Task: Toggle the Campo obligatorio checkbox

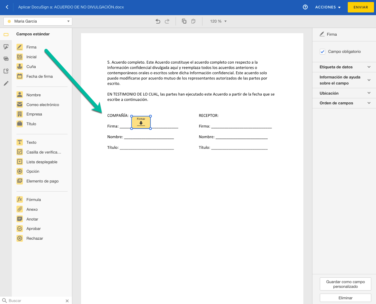Action: coord(323,52)
